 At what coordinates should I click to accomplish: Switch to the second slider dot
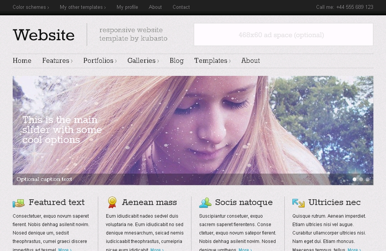(361, 179)
